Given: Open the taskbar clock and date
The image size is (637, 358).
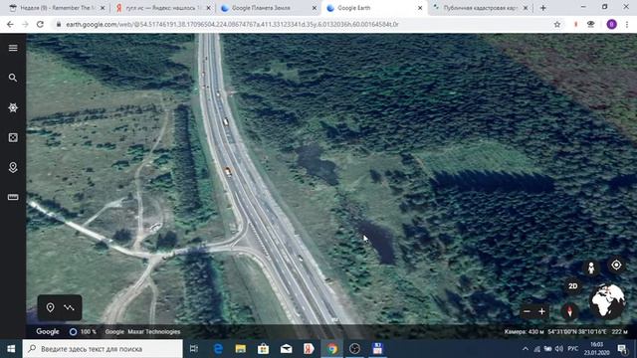Looking at the screenshot, I should (x=597, y=349).
